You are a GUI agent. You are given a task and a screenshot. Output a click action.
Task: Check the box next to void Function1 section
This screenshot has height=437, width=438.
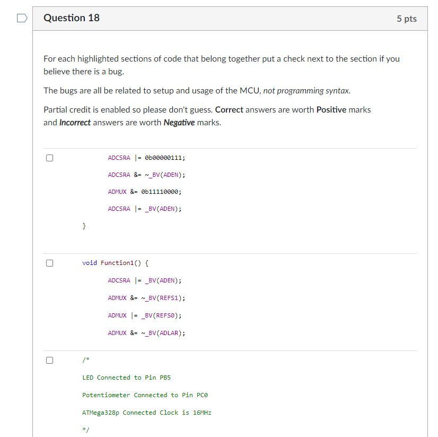tap(49, 262)
